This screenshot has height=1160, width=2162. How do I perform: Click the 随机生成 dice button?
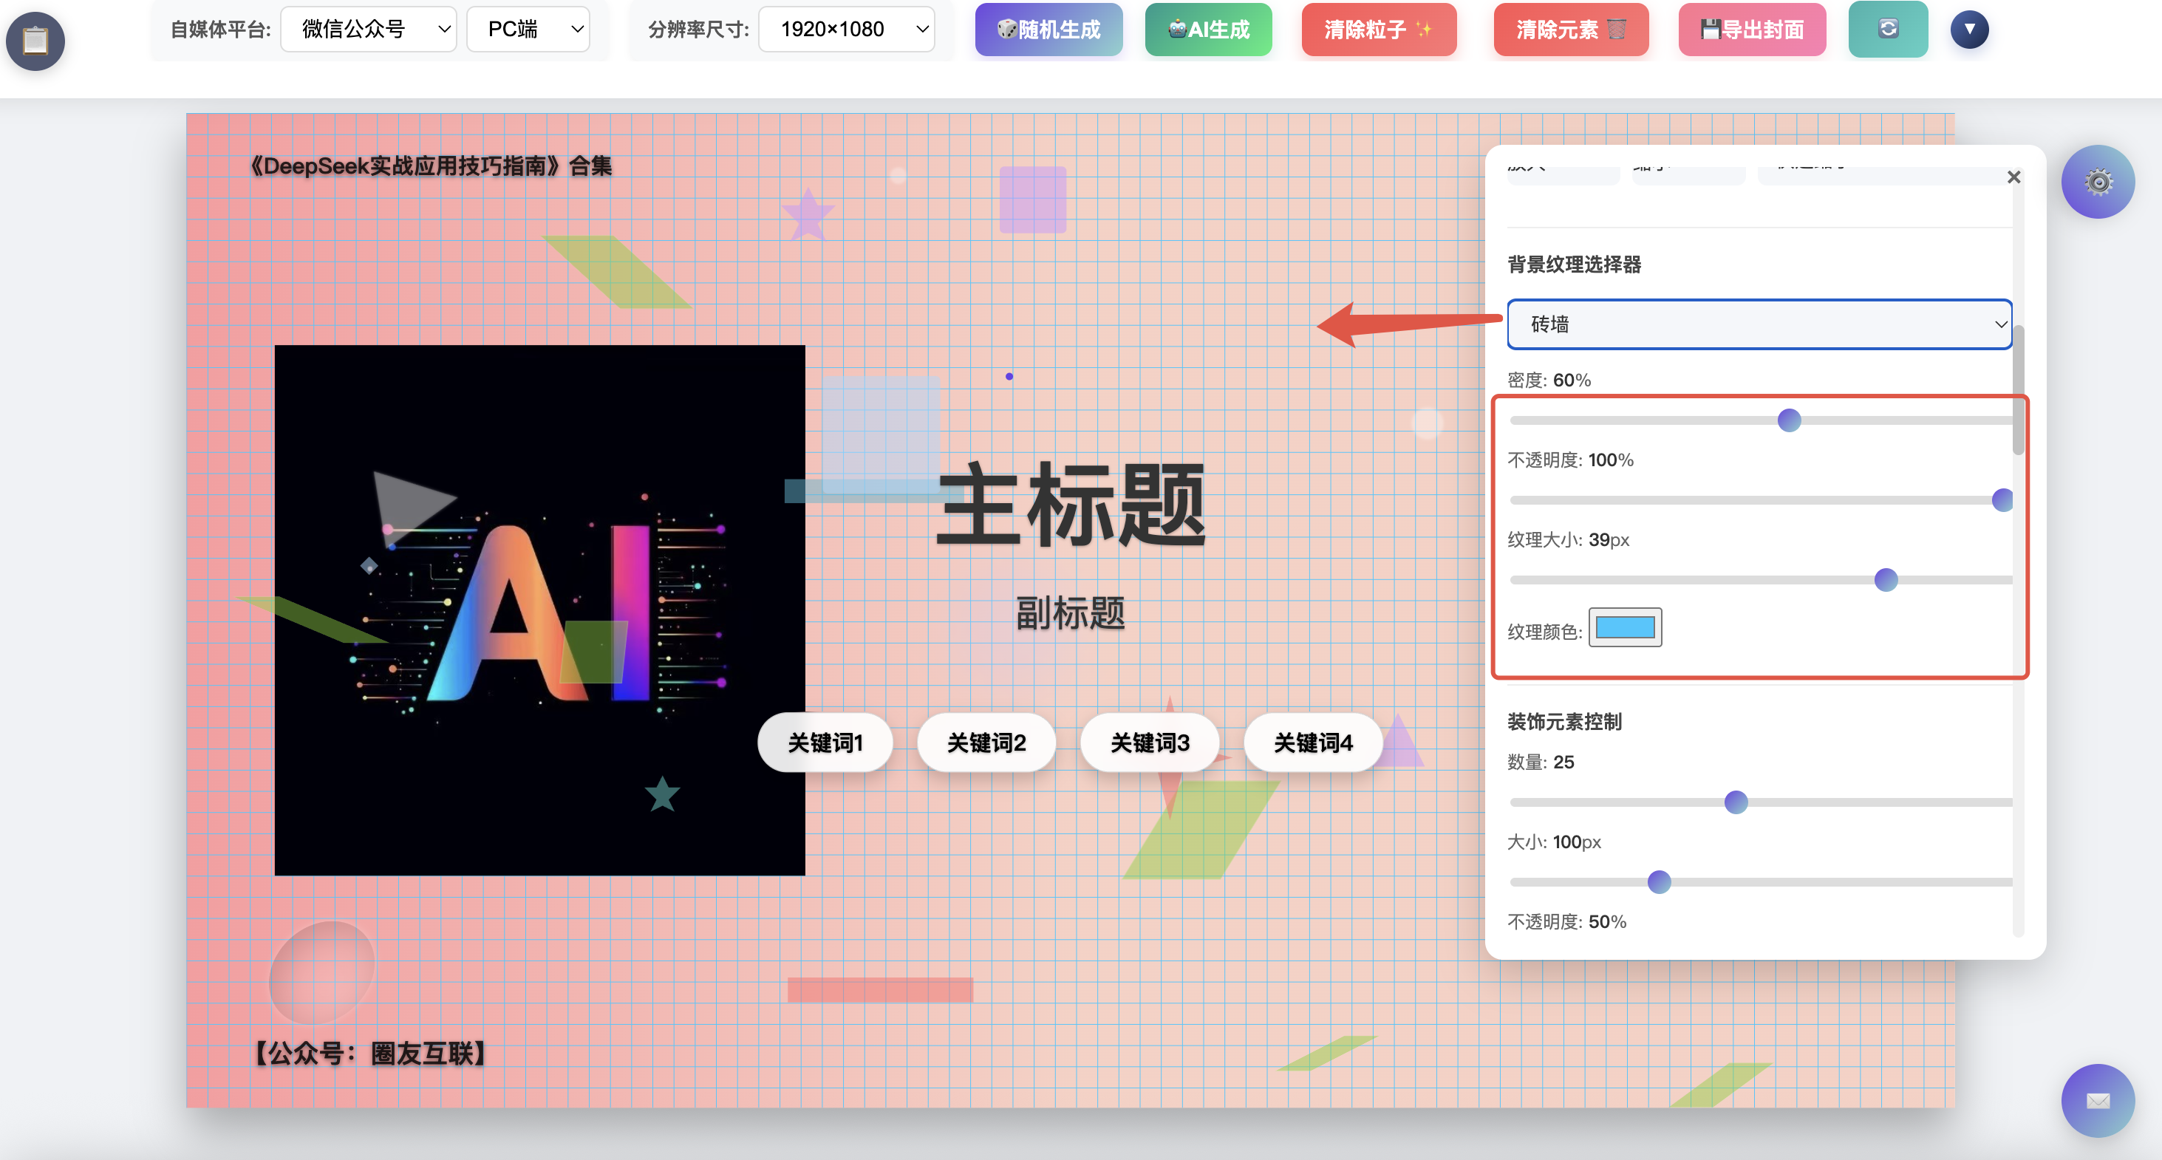[x=1048, y=30]
